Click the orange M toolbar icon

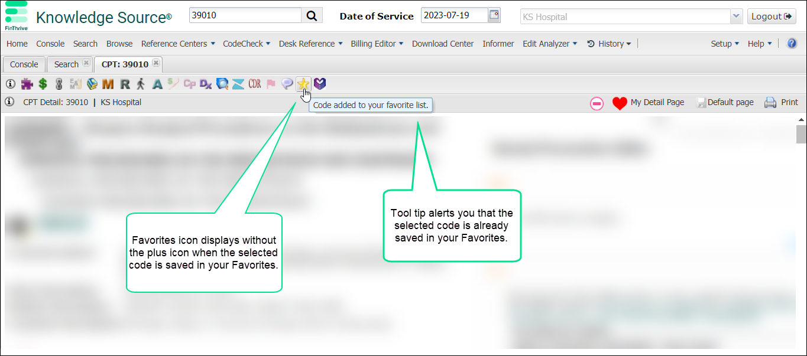pos(108,84)
